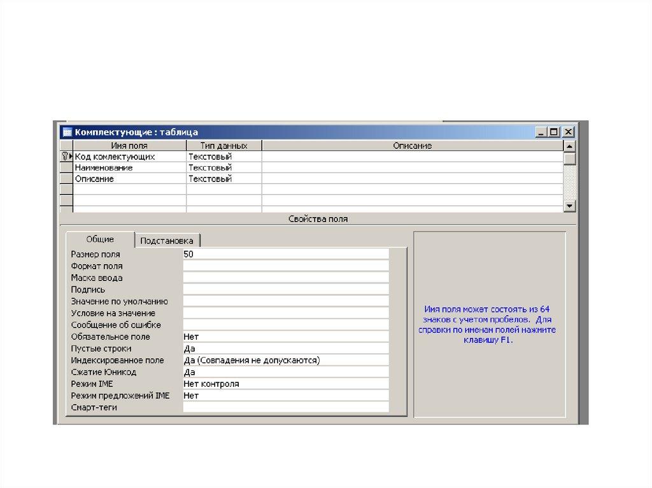Select the Общие tab
Screen dimensions: 652x488
click(x=100, y=239)
